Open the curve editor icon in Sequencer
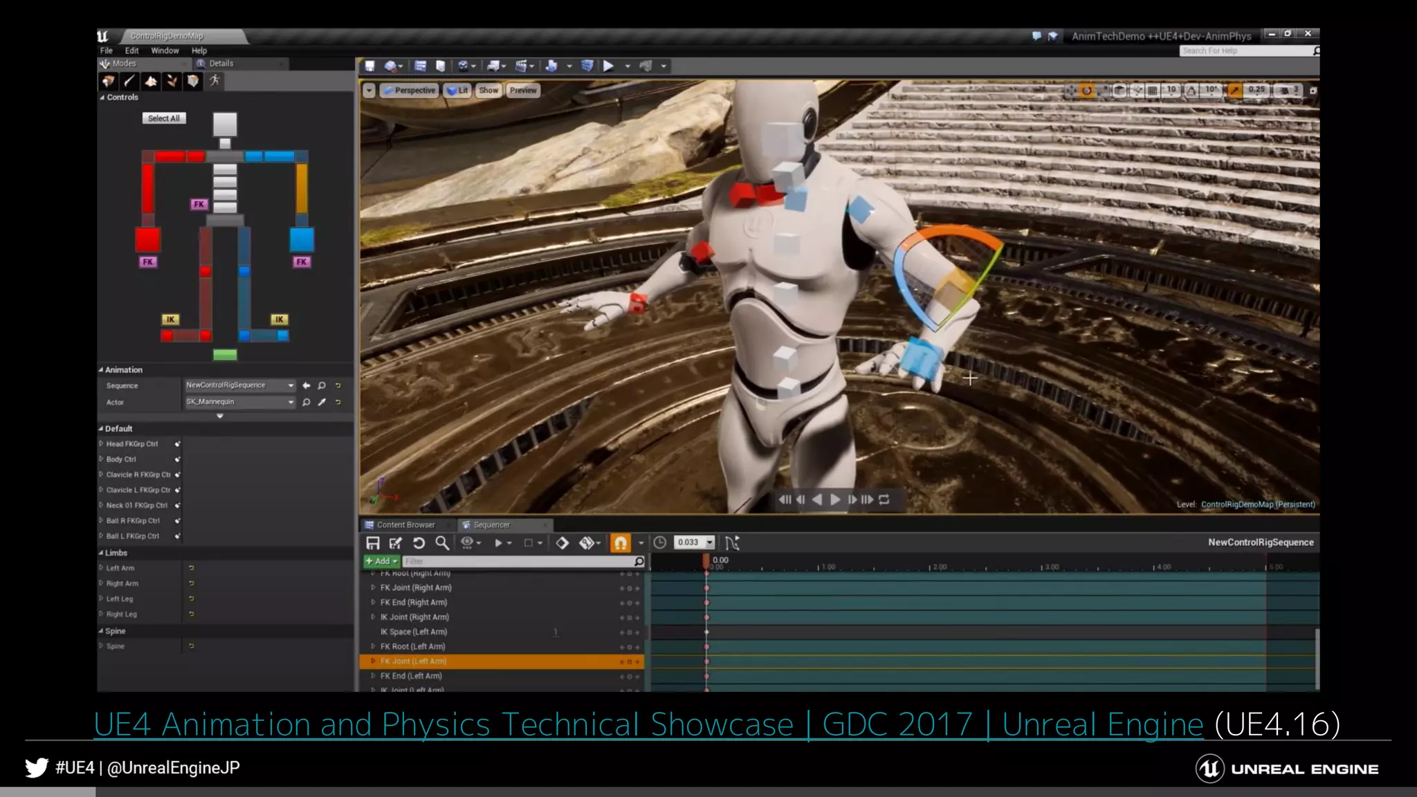Screen dimensions: 1417x797 tap(732, 543)
